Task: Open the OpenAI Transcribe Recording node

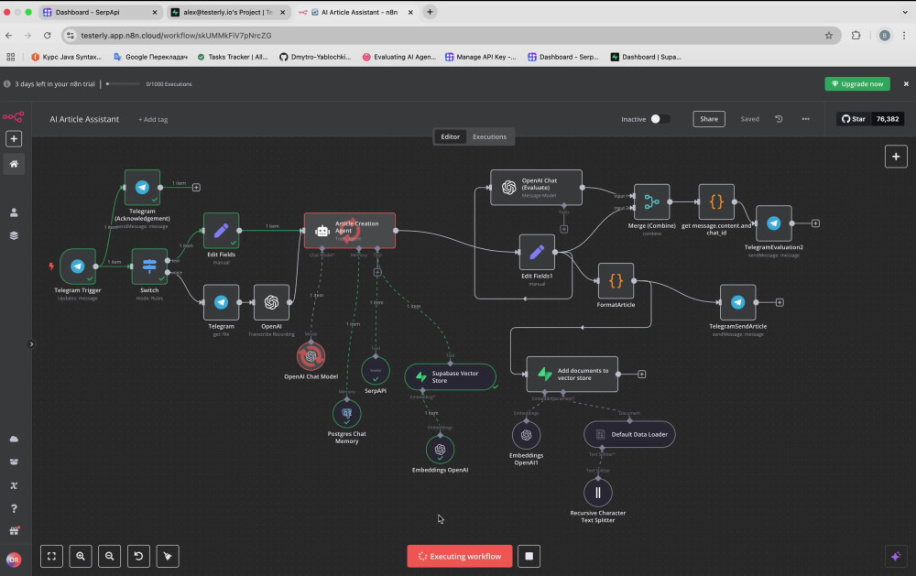Action: [x=271, y=302]
